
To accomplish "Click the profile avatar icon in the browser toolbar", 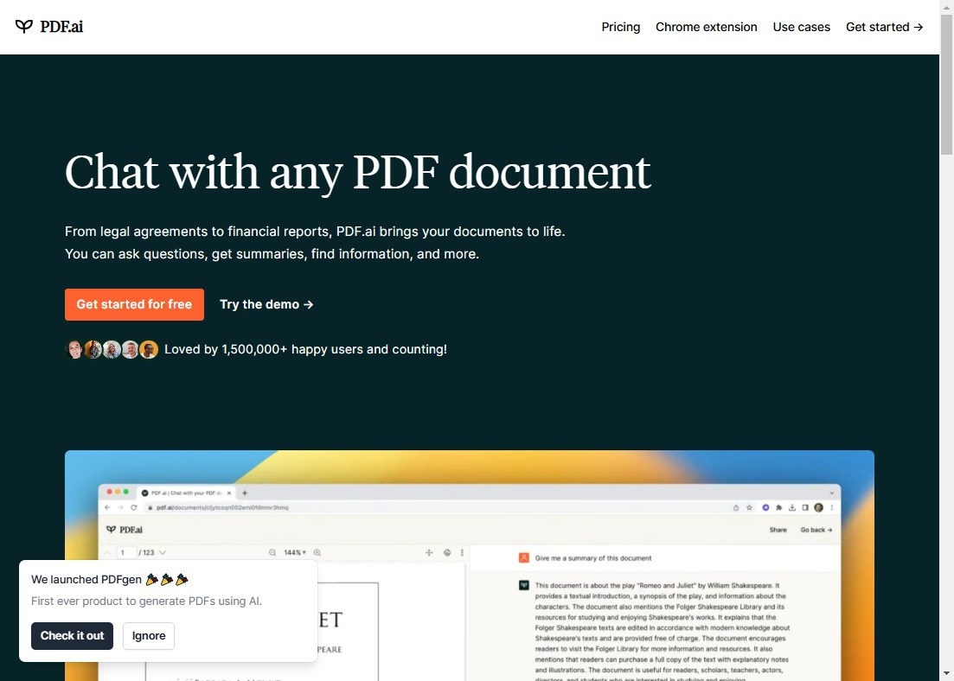I will click(818, 507).
